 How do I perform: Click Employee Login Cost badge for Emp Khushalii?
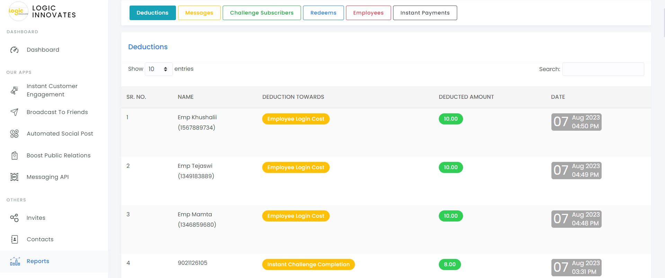click(x=296, y=119)
